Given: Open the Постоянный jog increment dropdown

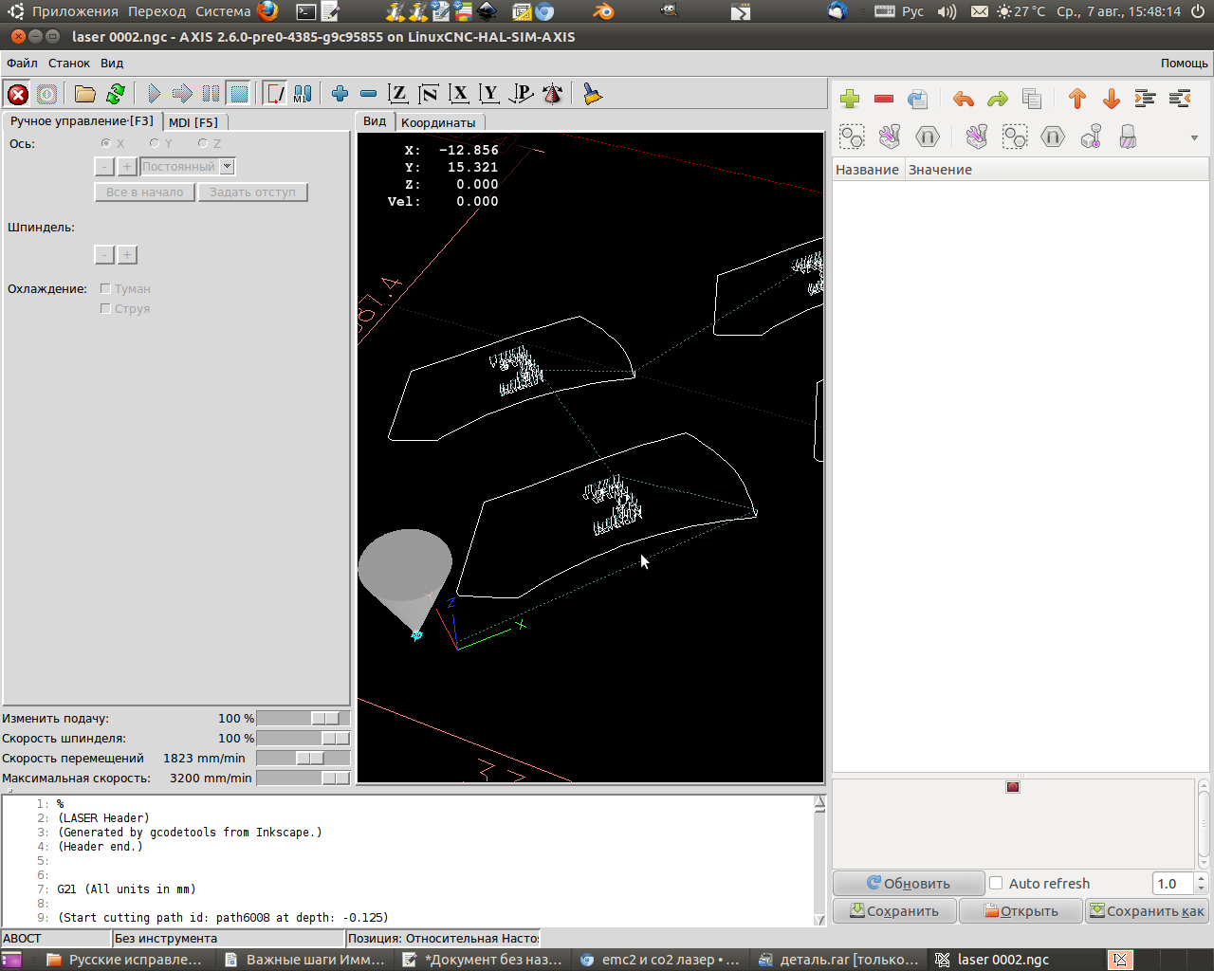Looking at the screenshot, I should (227, 167).
